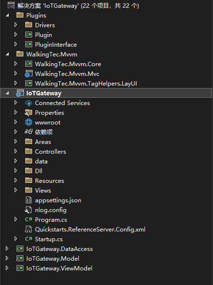Select the 'appsettings.json' file name

pyautogui.click(x=58, y=200)
